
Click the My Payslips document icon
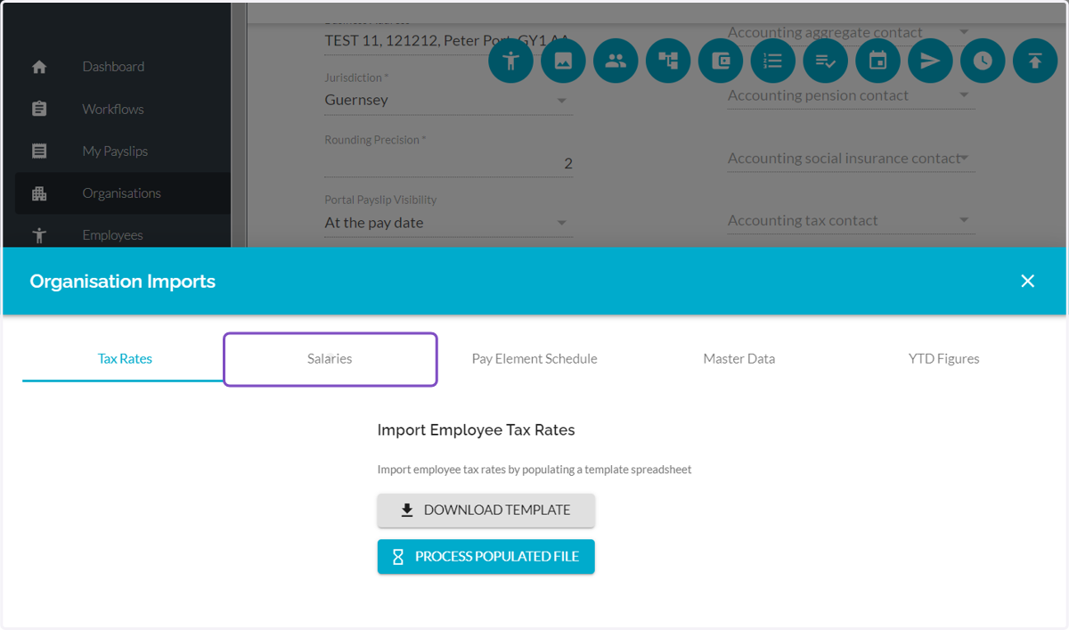click(x=39, y=151)
